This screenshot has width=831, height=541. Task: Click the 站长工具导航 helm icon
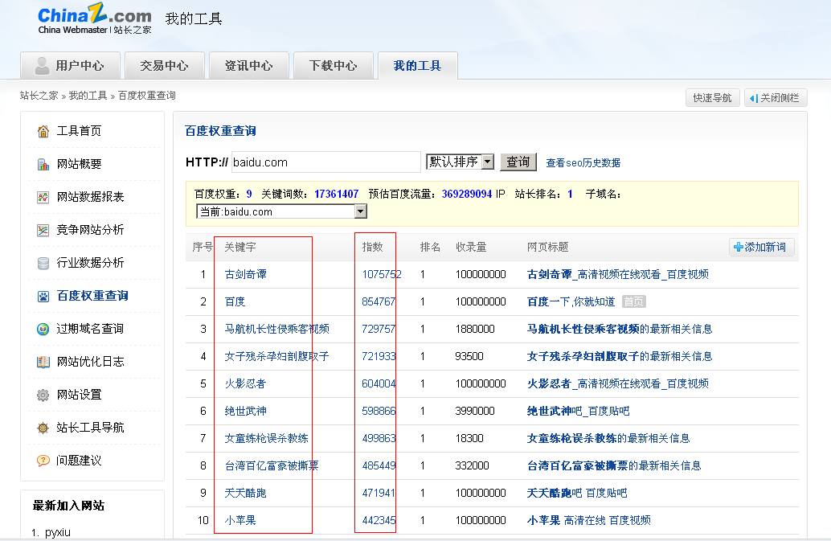pos(43,428)
